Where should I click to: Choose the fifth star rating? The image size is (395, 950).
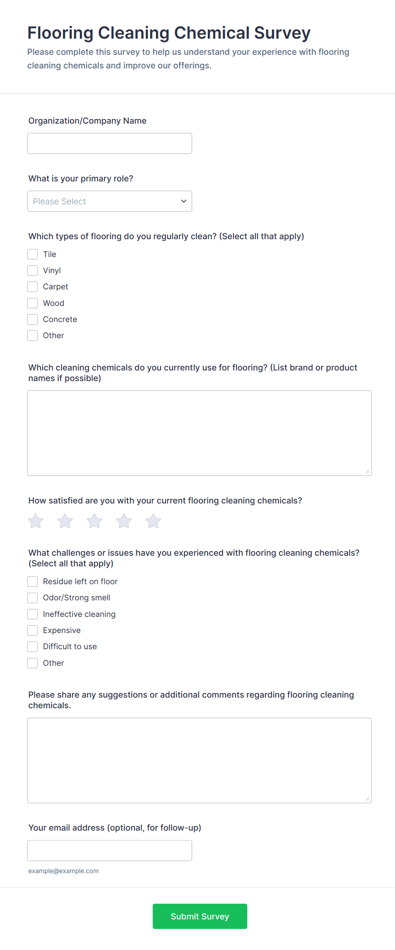point(153,521)
